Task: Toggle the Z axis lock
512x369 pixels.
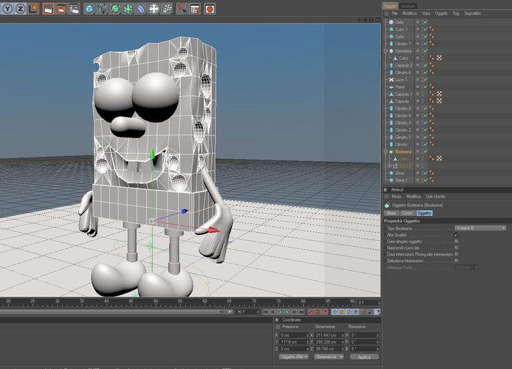Action: tap(20, 9)
